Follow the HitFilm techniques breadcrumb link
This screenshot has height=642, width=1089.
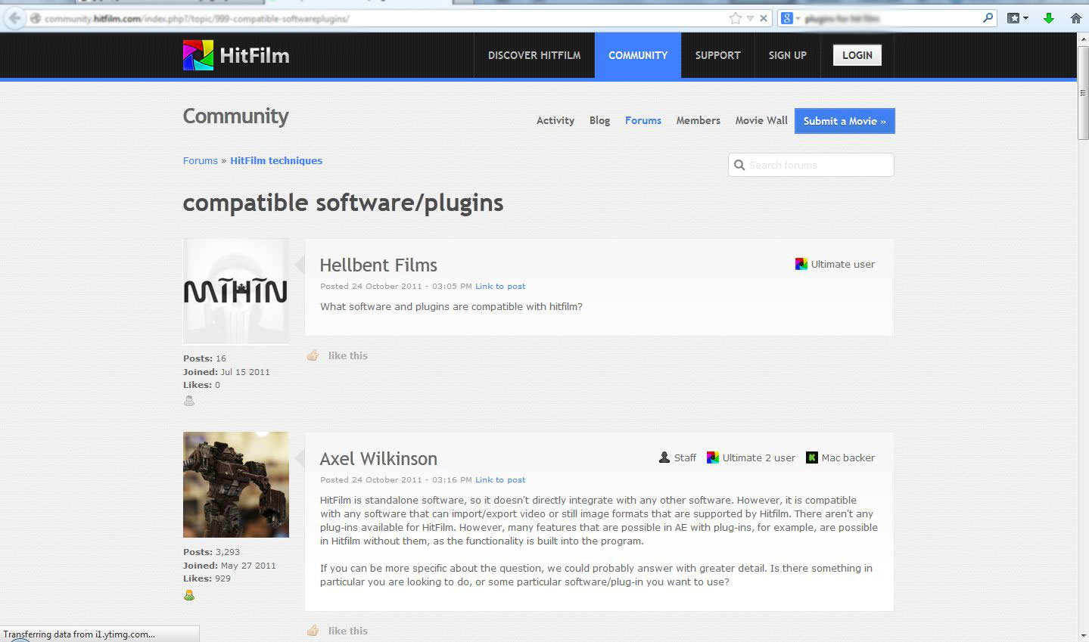click(x=276, y=160)
